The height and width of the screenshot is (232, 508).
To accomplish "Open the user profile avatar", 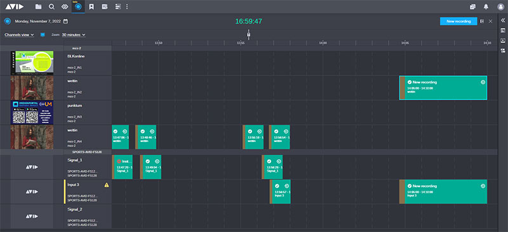I will tap(500, 6).
